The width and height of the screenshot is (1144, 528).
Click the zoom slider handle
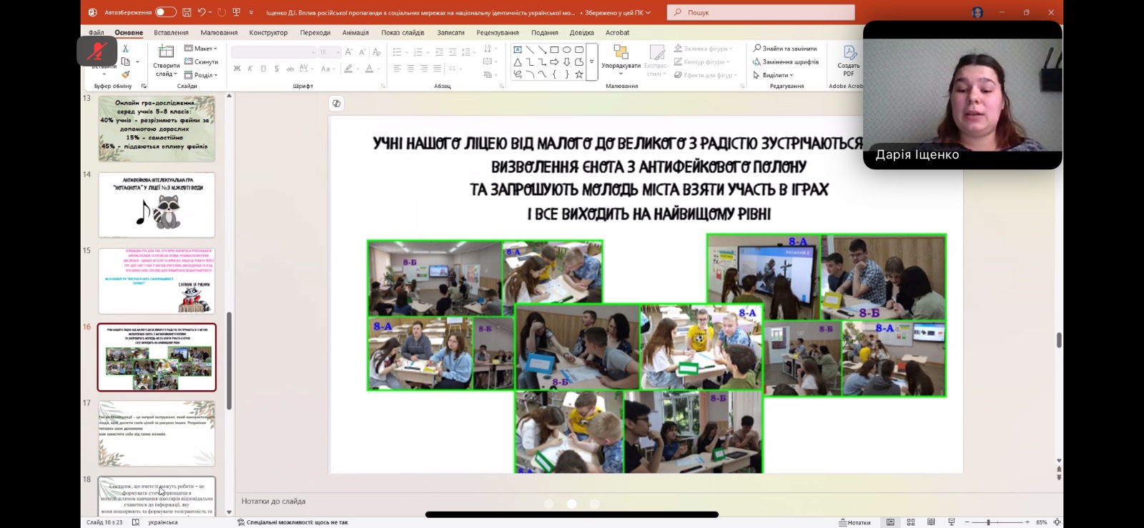tap(989, 522)
